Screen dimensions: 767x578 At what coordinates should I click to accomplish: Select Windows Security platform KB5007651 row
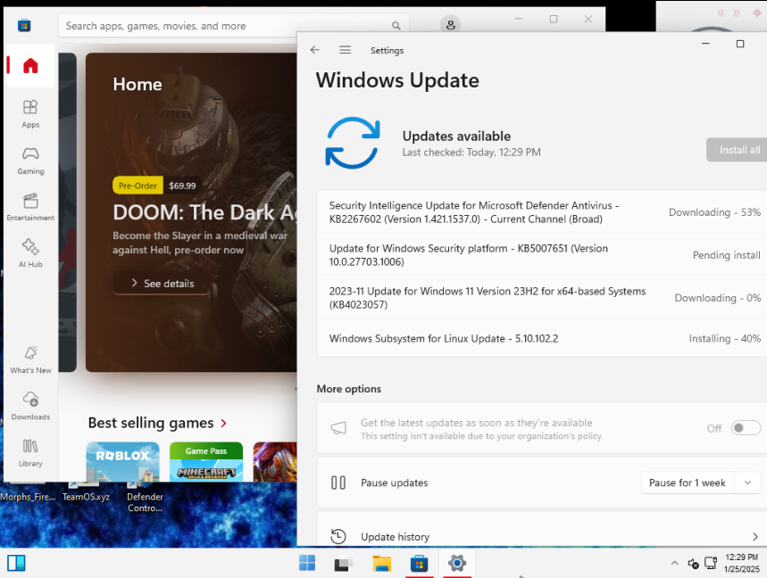(x=541, y=255)
